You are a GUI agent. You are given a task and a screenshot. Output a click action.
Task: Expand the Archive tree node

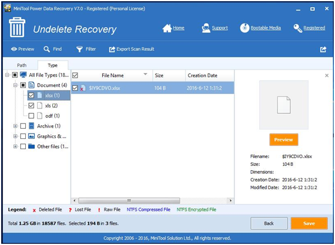click(15, 126)
